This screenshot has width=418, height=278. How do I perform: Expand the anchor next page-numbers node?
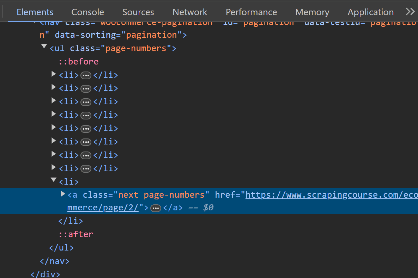click(63, 194)
